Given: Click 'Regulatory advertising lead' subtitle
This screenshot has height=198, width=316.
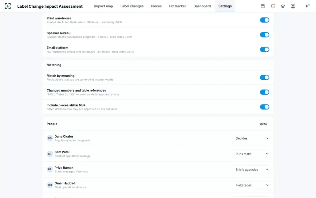Looking at the screenshot, I should [x=72, y=140].
